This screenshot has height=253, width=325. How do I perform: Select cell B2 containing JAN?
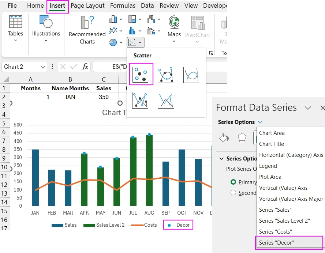click(x=70, y=97)
